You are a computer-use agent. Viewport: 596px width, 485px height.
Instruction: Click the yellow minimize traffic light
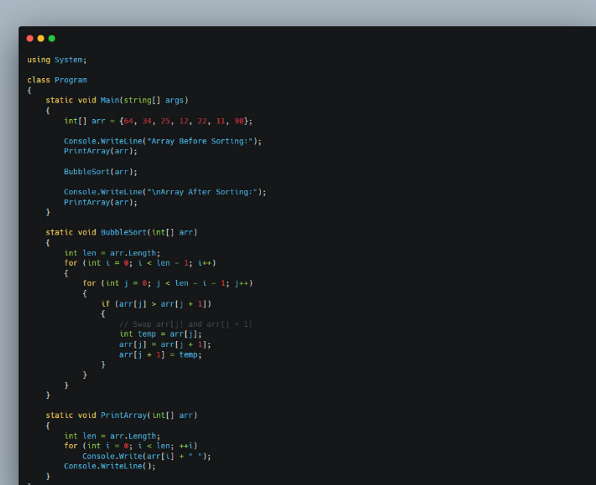click(41, 38)
